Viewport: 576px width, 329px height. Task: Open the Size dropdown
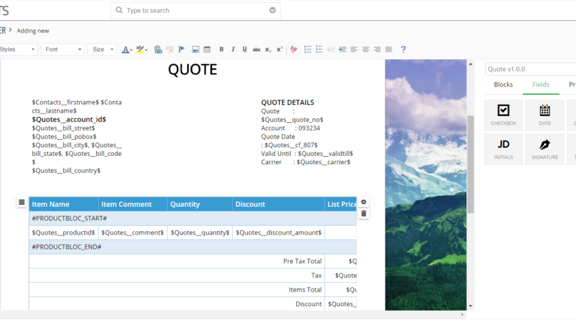[x=102, y=50]
